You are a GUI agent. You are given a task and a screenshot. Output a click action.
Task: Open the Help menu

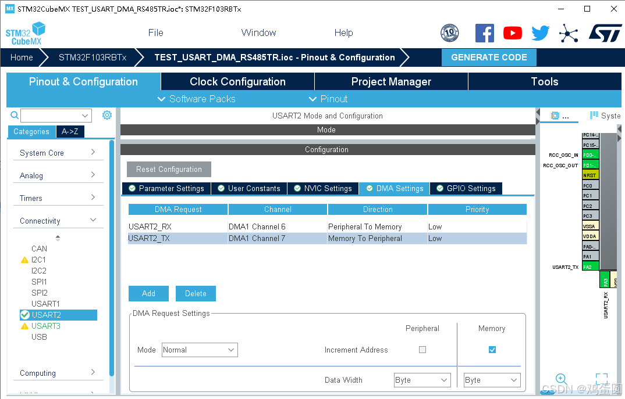point(343,33)
